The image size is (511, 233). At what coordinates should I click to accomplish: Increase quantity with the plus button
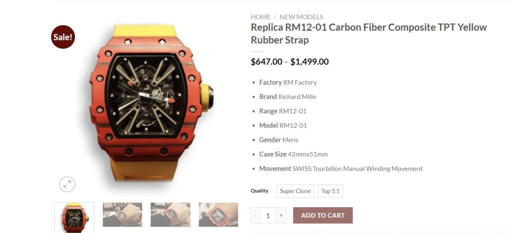pyautogui.click(x=281, y=216)
